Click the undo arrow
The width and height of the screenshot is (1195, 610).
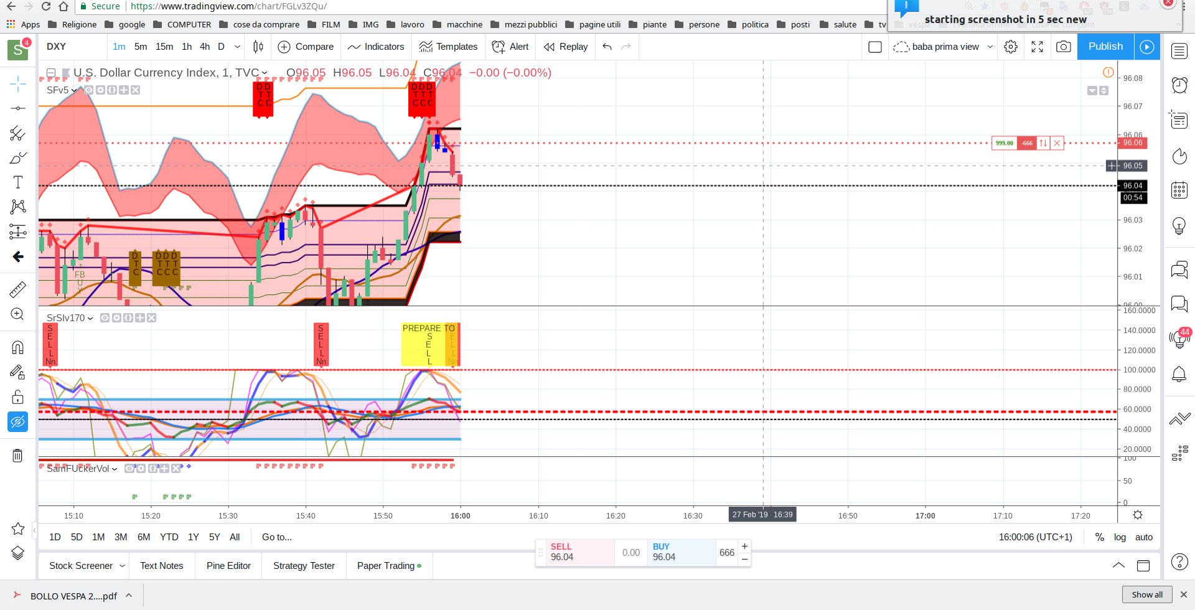[x=607, y=47]
